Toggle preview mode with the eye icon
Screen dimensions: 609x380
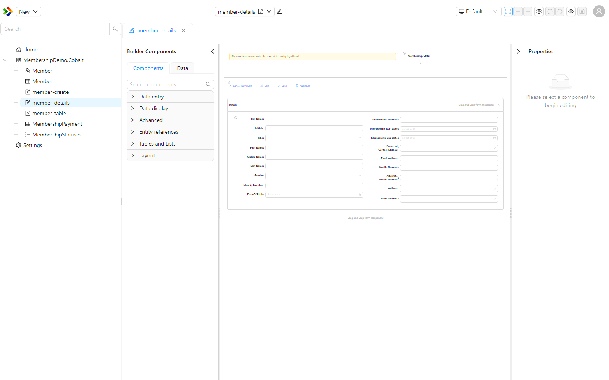click(571, 11)
